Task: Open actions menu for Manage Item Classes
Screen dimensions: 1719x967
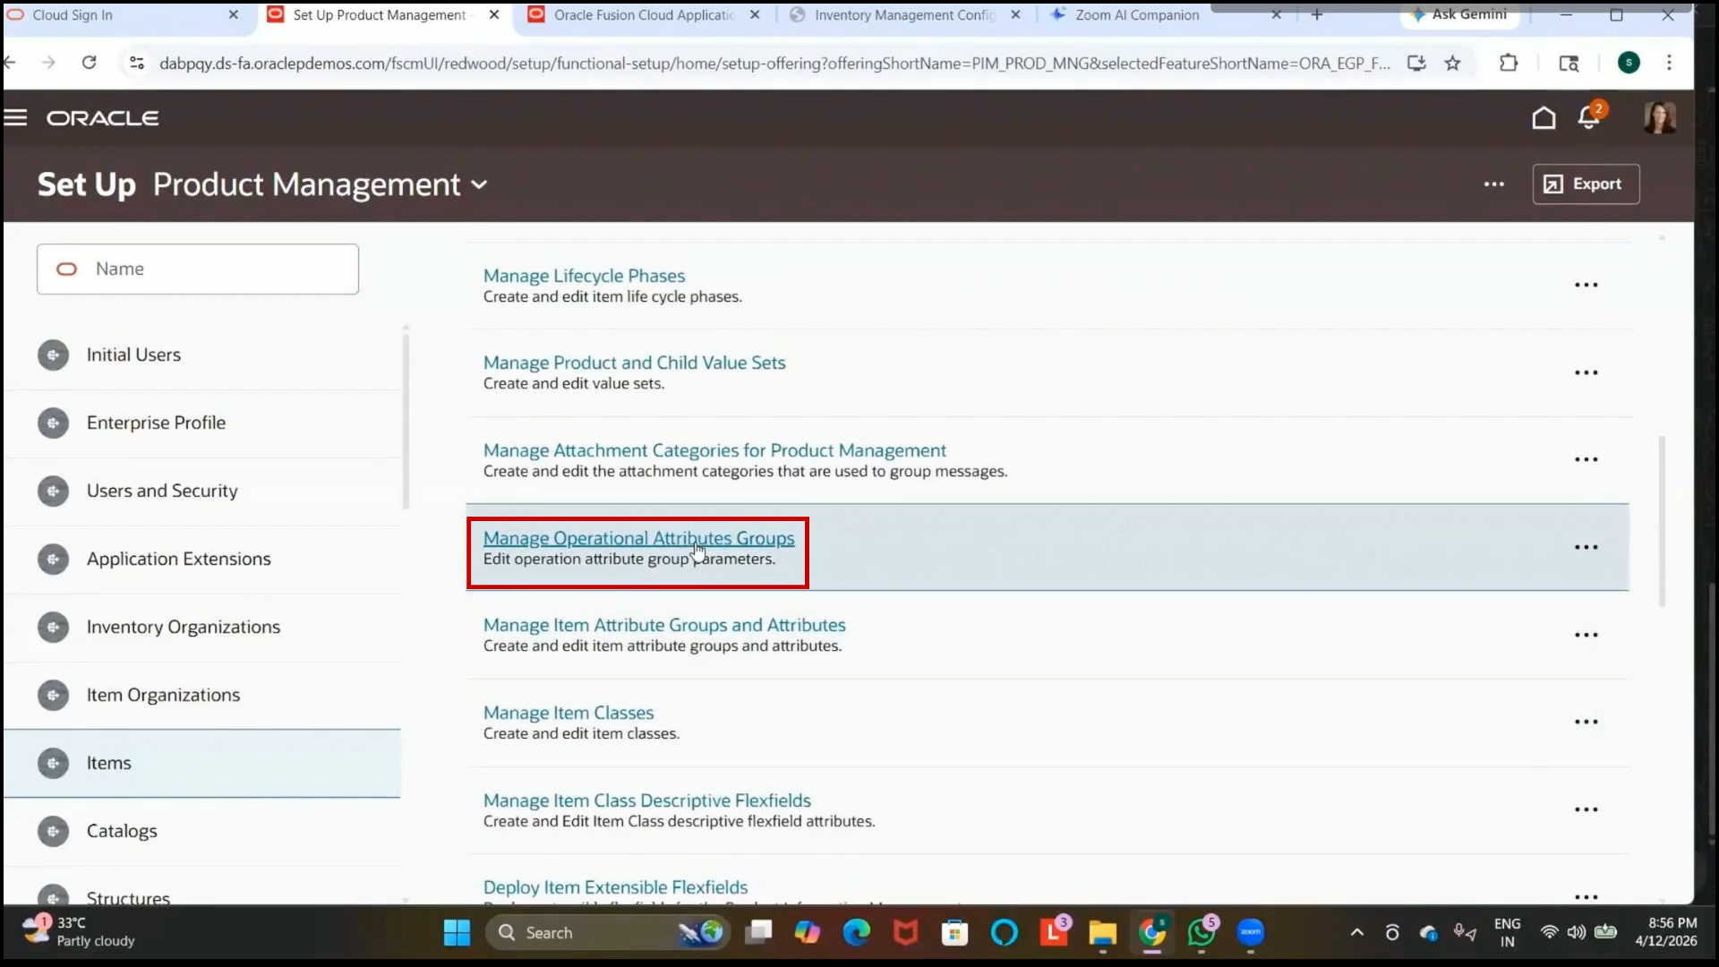Action: click(1586, 722)
